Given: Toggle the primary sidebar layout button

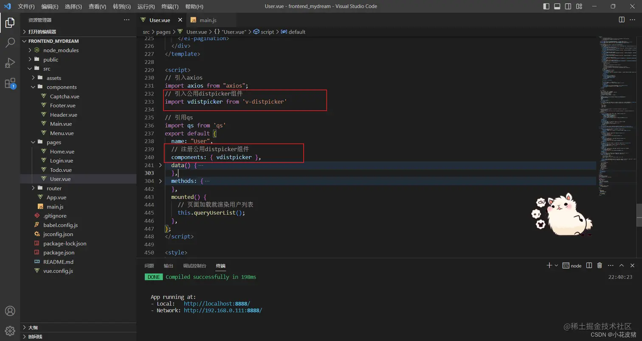Looking at the screenshot, I should pyautogui.click(x=546, y=6).
